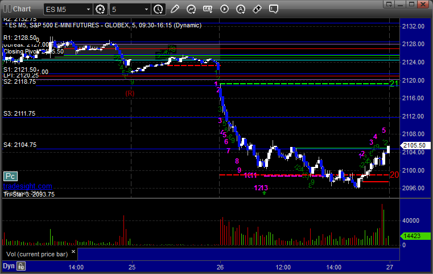Viewport: 433px width, 274px height.
Task: Select the green dashed line label 21
Action: tap(394, 83)
